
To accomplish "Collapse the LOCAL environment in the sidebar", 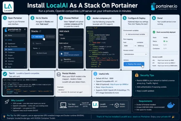I will tap(9, 40).
